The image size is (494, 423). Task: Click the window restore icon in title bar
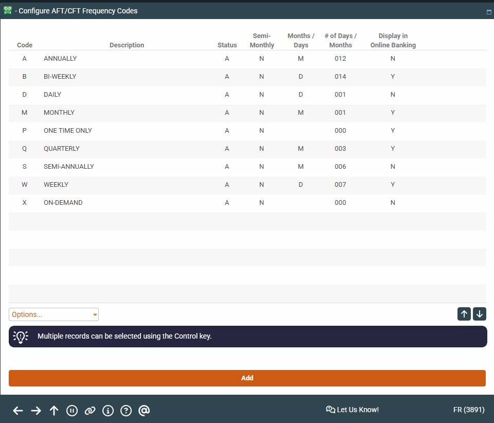[489, 12]
